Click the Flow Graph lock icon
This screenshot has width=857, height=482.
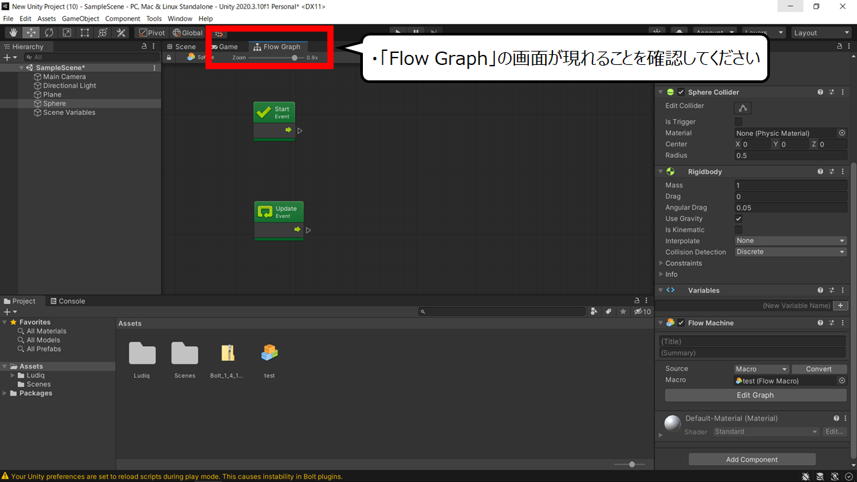169,58
